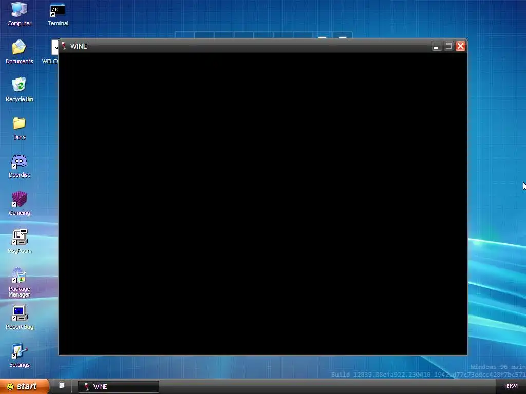526x394 pixels.
Task: Click the start button on taskbar
Action: (25, 387)
